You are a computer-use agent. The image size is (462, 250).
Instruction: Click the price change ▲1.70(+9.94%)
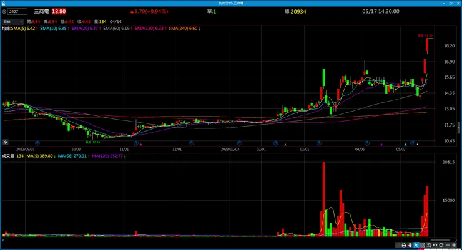[x=149, y=11]
